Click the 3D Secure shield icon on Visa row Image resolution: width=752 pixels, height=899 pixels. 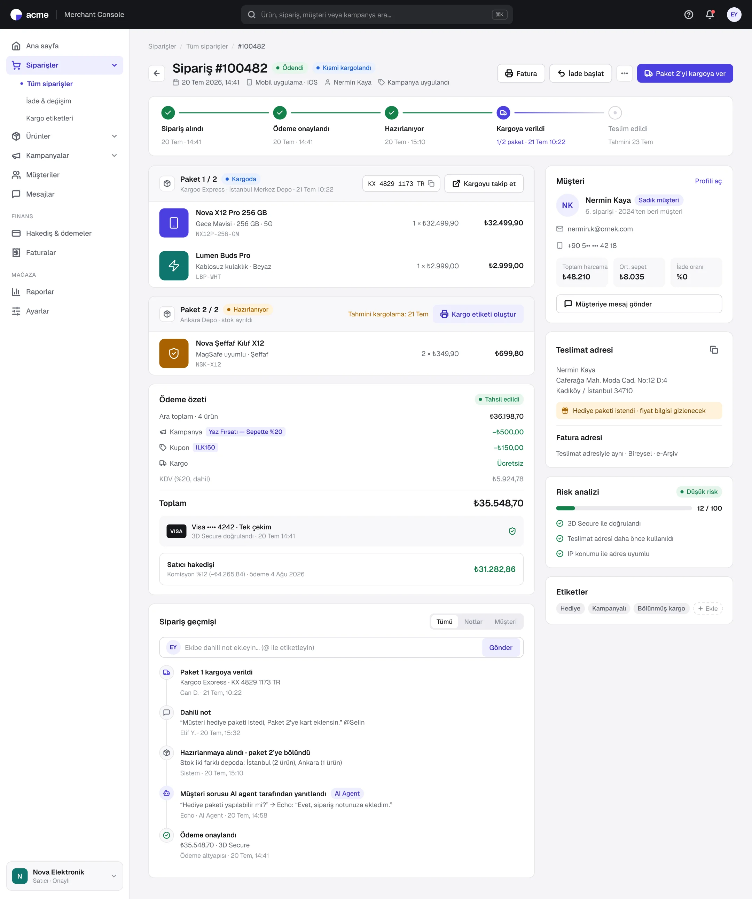512,531
